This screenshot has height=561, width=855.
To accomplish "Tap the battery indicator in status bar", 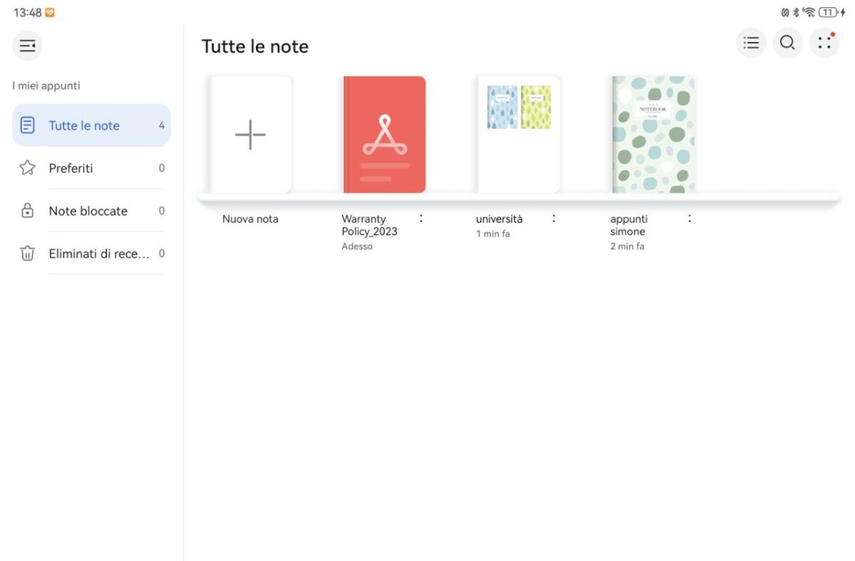I will (x=829, y=12).
